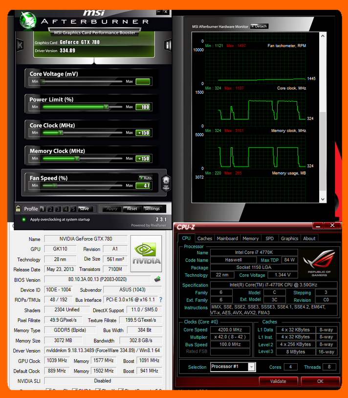
Task: Select Afterburner profile slot 2
Action: 50,209
